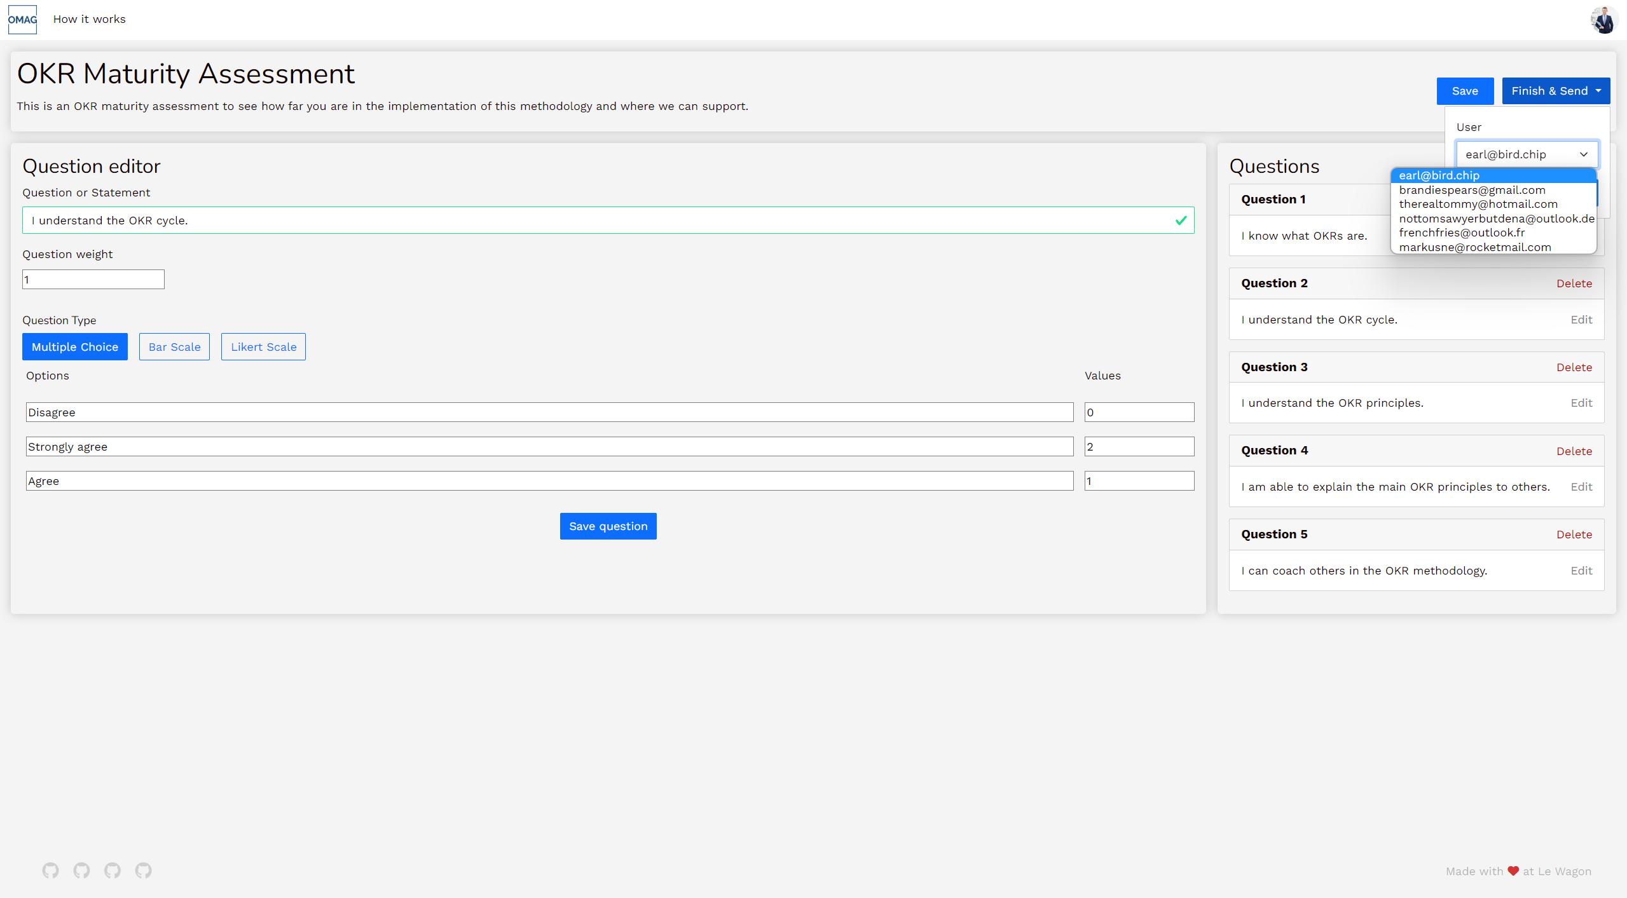The width and height of the screenshot is (1627, 898).
Task: Click the second GitHub icon in footer
Action: coord(81,870)
